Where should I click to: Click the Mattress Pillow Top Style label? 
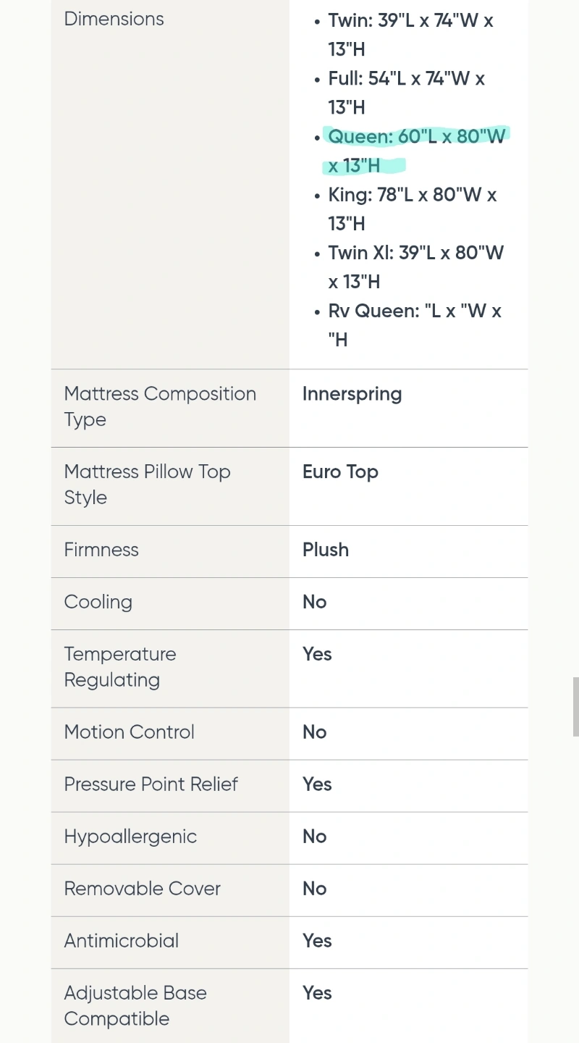point(148,485)
